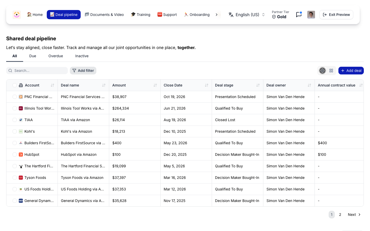Sort by the Account column arrows
This screenshot has width=370, height=231.
coord(52,85)
